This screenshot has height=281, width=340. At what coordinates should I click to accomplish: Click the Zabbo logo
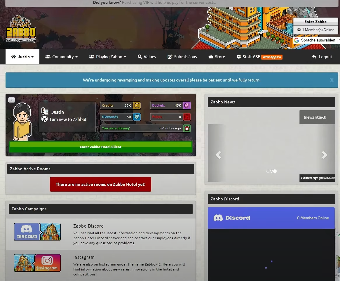click(21, 29)
